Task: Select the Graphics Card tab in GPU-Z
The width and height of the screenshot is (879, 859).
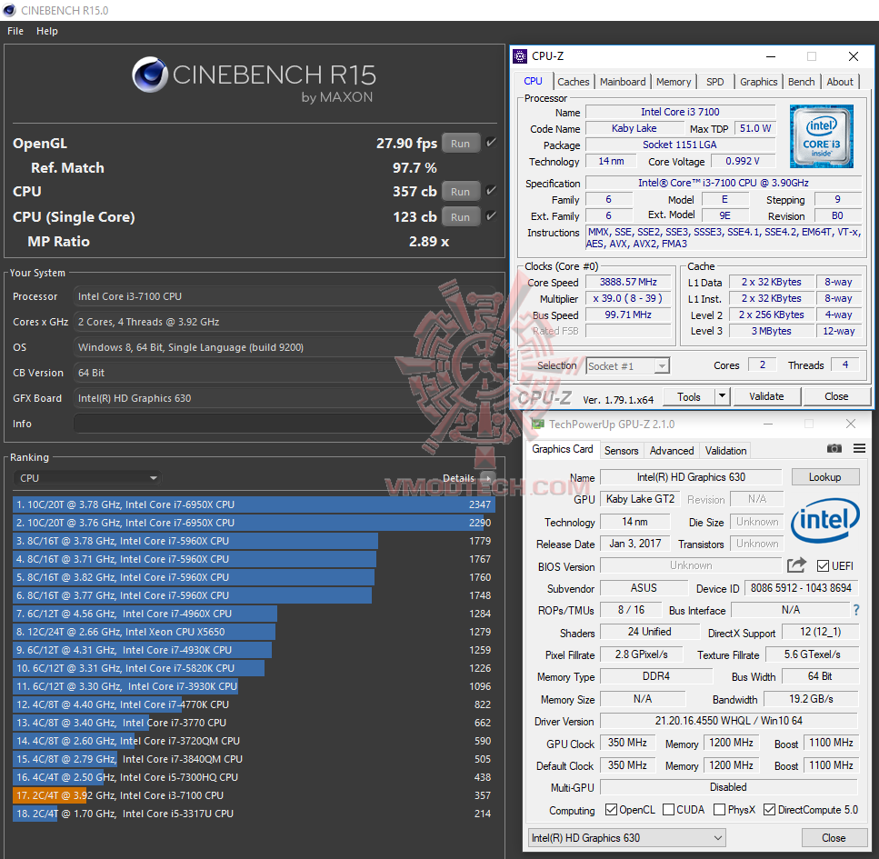Action: point(563,449)
